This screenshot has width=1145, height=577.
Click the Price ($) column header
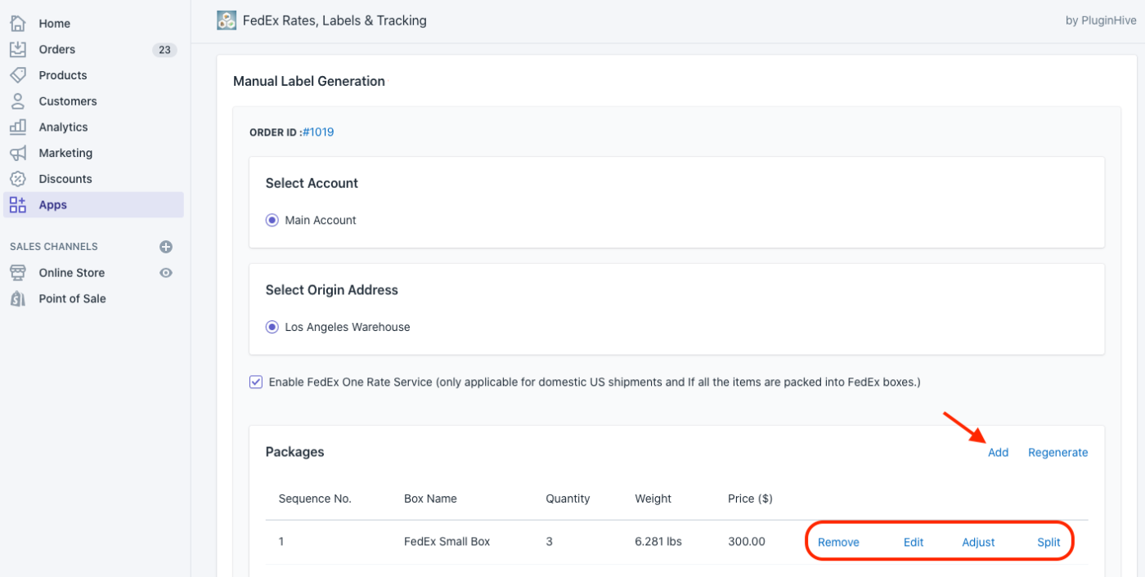pos(750,498)
